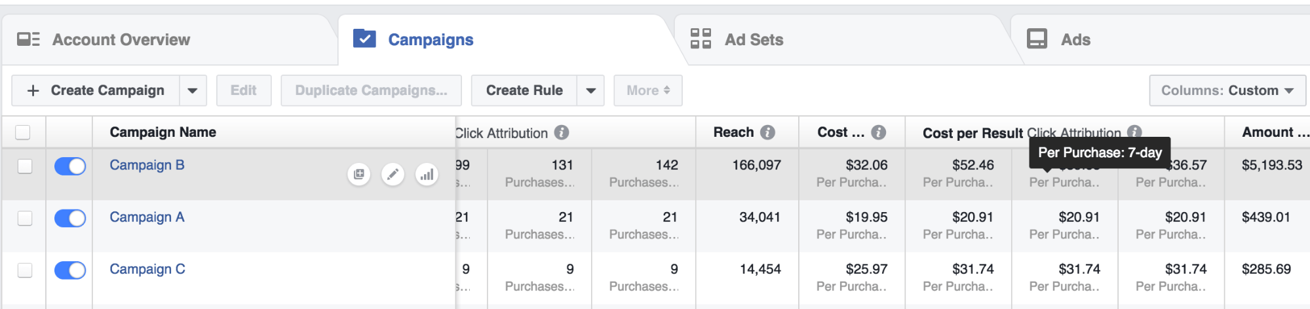
Task: Click the Click Attribution info icon
Action: [562, 132]
